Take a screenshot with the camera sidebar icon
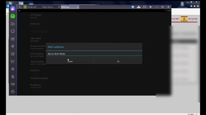The width and height of the screenshot is (206, 115). 13,39
